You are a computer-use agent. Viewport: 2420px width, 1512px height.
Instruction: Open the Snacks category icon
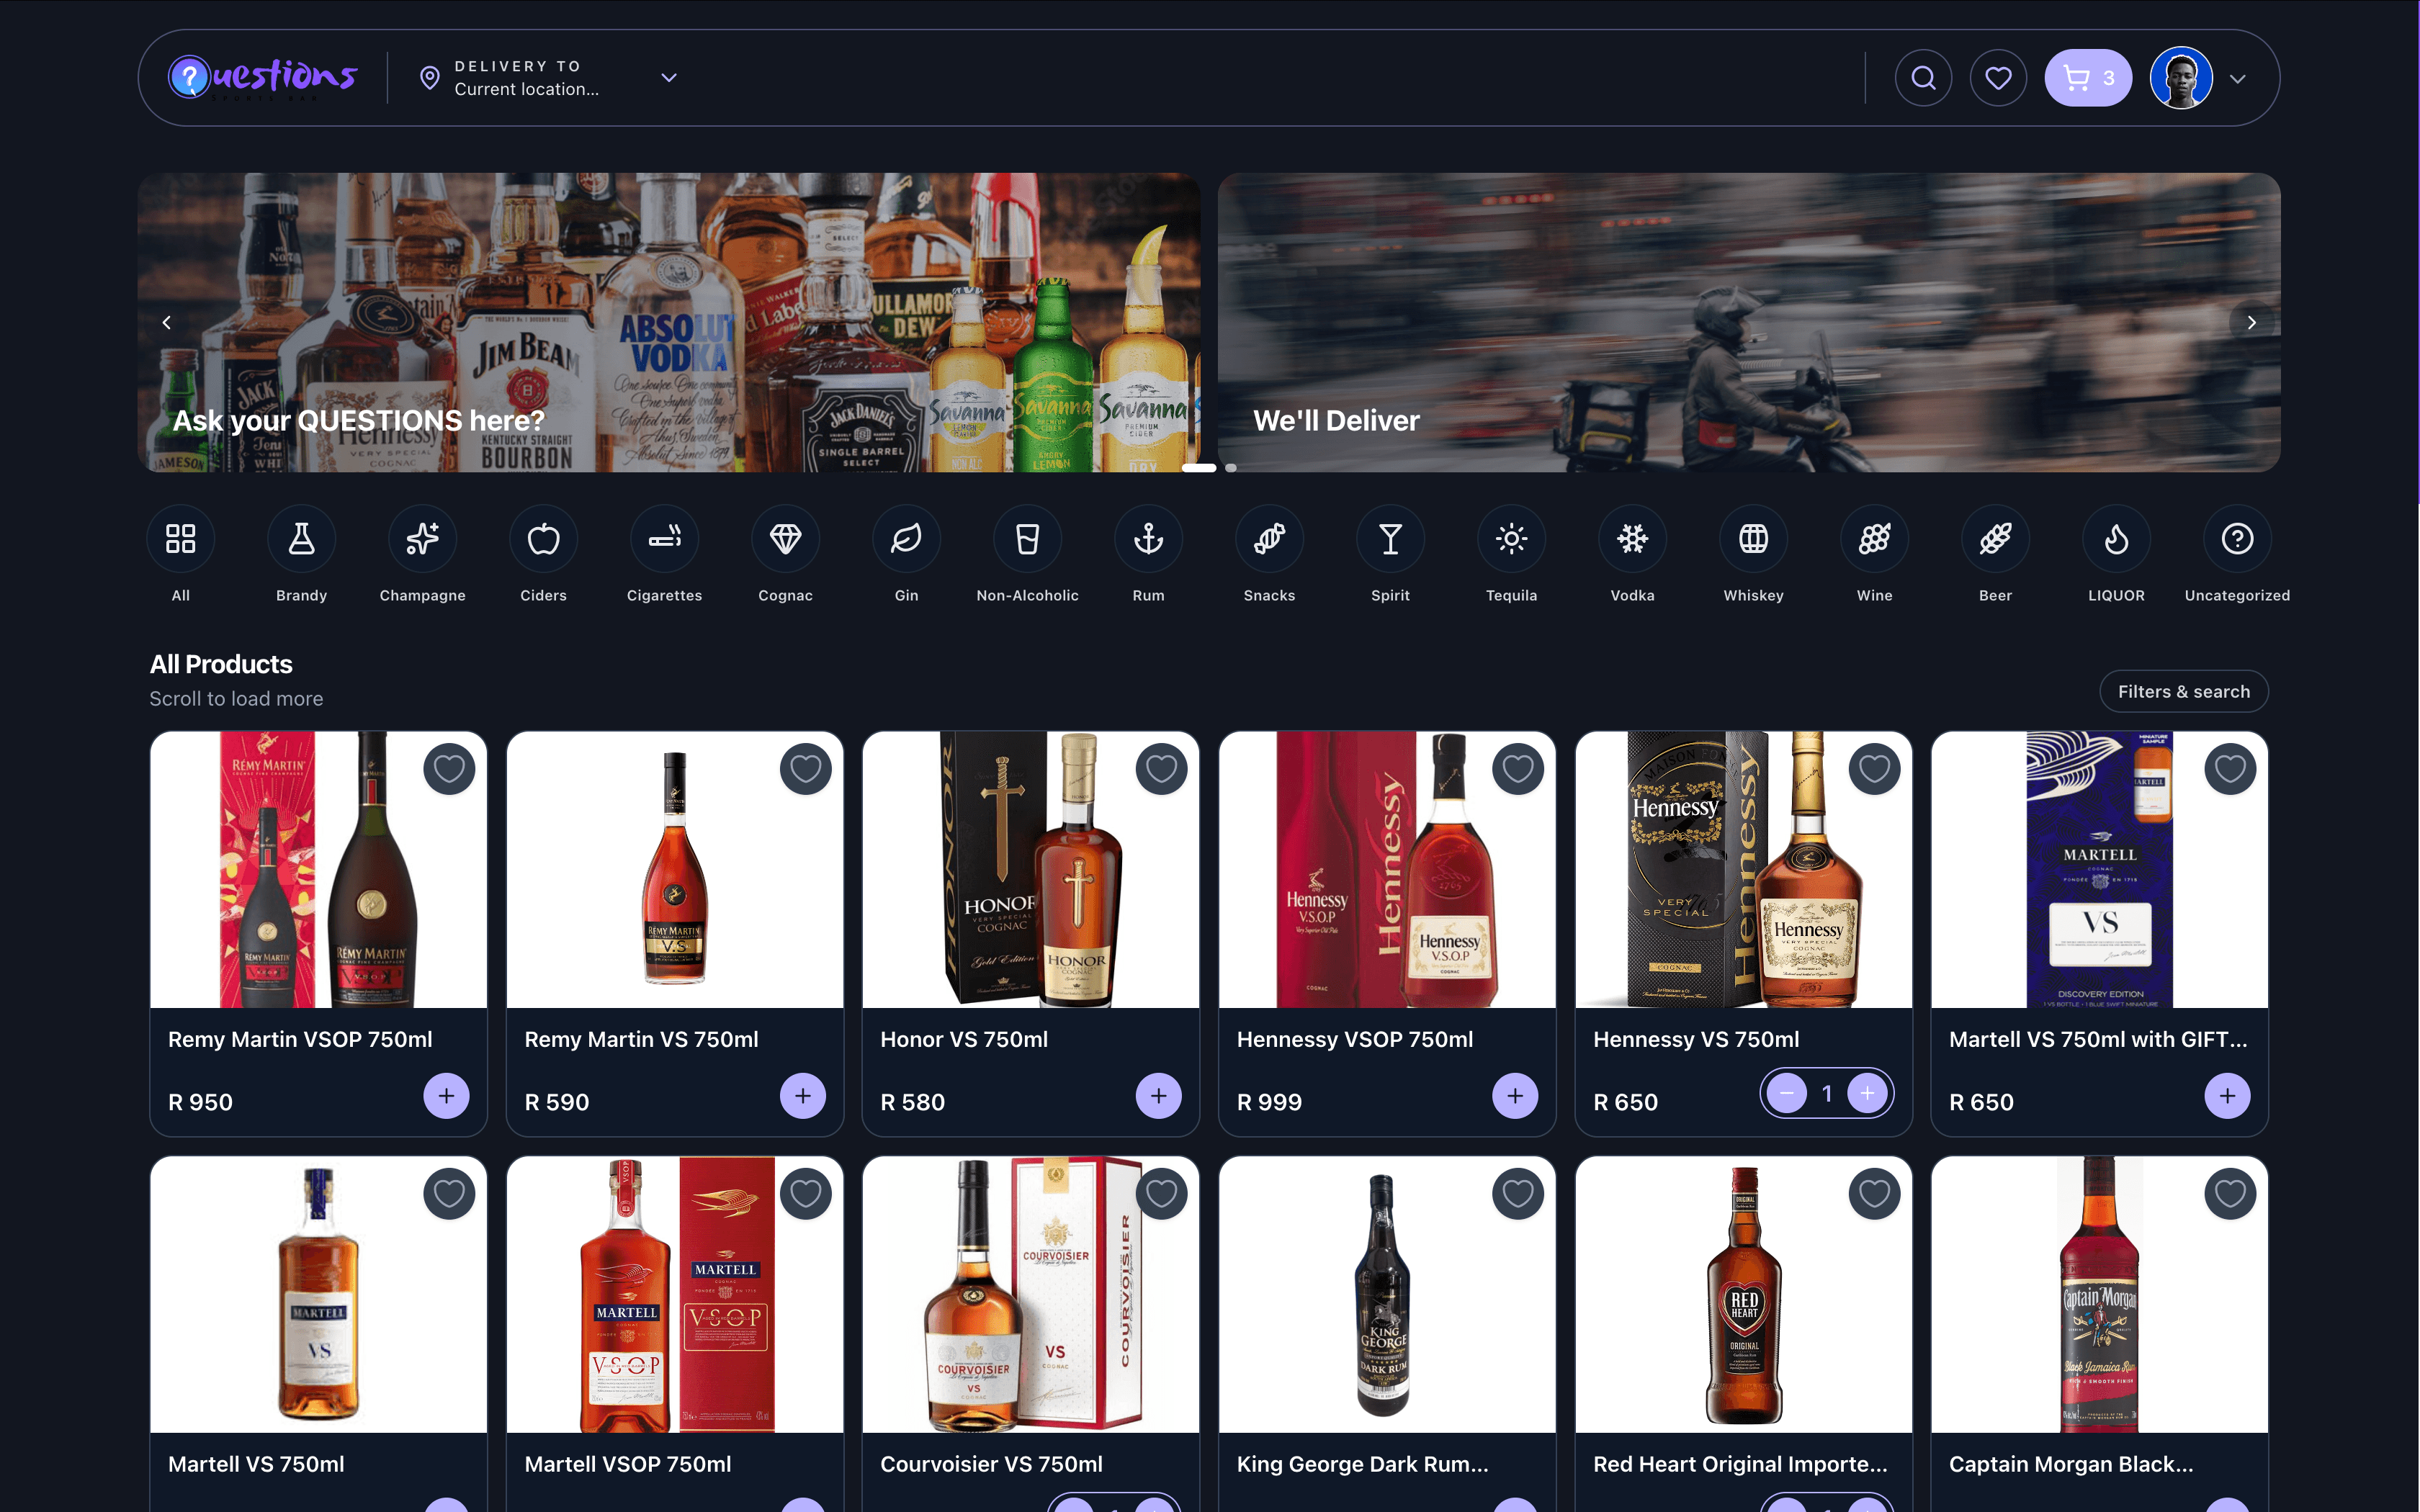coord(1270,539)
